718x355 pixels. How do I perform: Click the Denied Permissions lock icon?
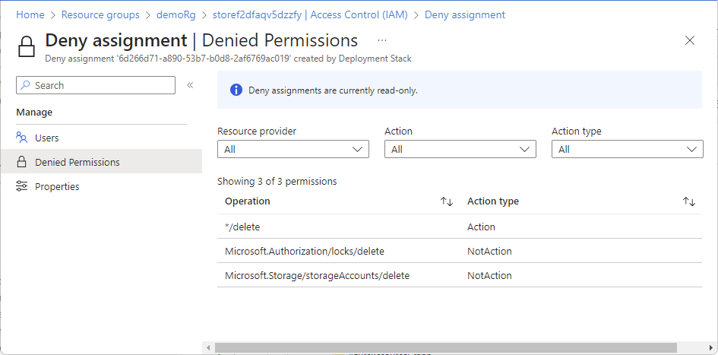pyautogui.click(x=21, y=162)
